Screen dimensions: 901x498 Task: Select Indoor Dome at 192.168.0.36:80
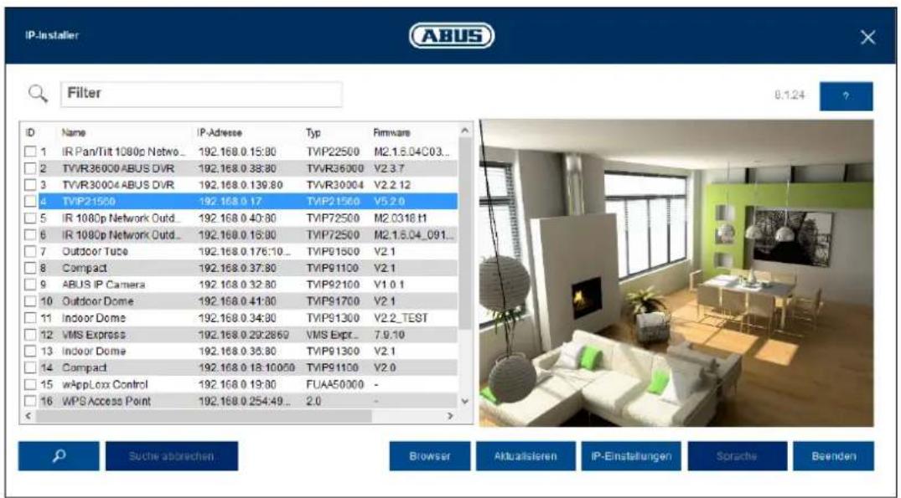point(241,352)
